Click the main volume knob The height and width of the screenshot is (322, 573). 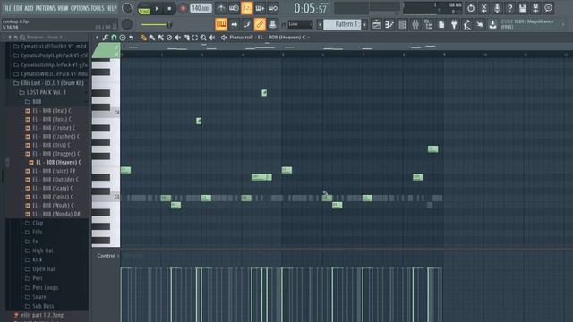coord(127,8)
